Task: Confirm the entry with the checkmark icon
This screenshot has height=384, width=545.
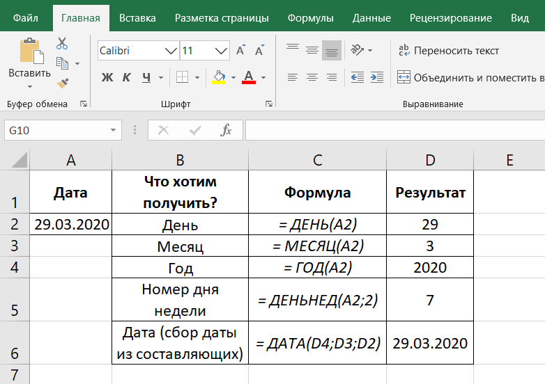Action: [x=195, y=130]
